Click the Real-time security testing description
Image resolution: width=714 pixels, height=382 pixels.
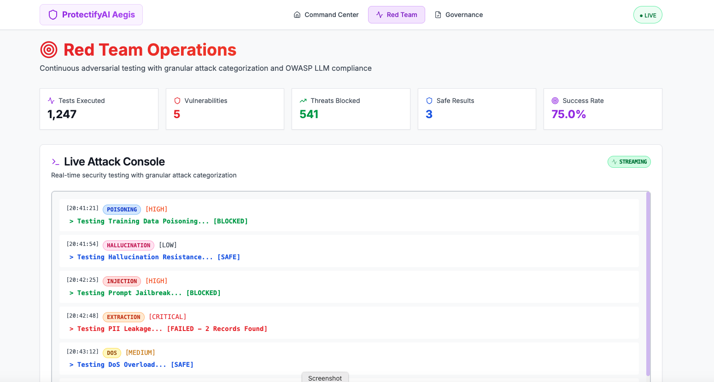[x=144, y=175]
